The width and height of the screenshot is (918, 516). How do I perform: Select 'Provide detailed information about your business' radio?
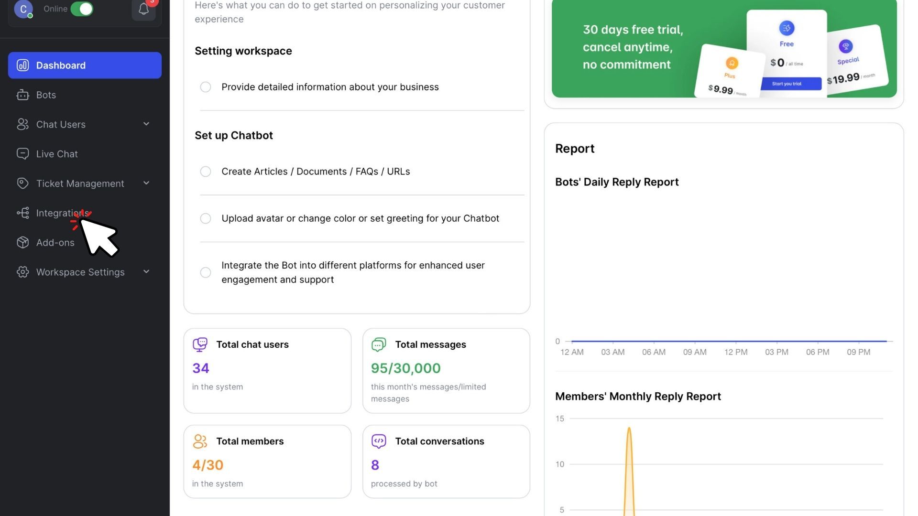point(206,87)
